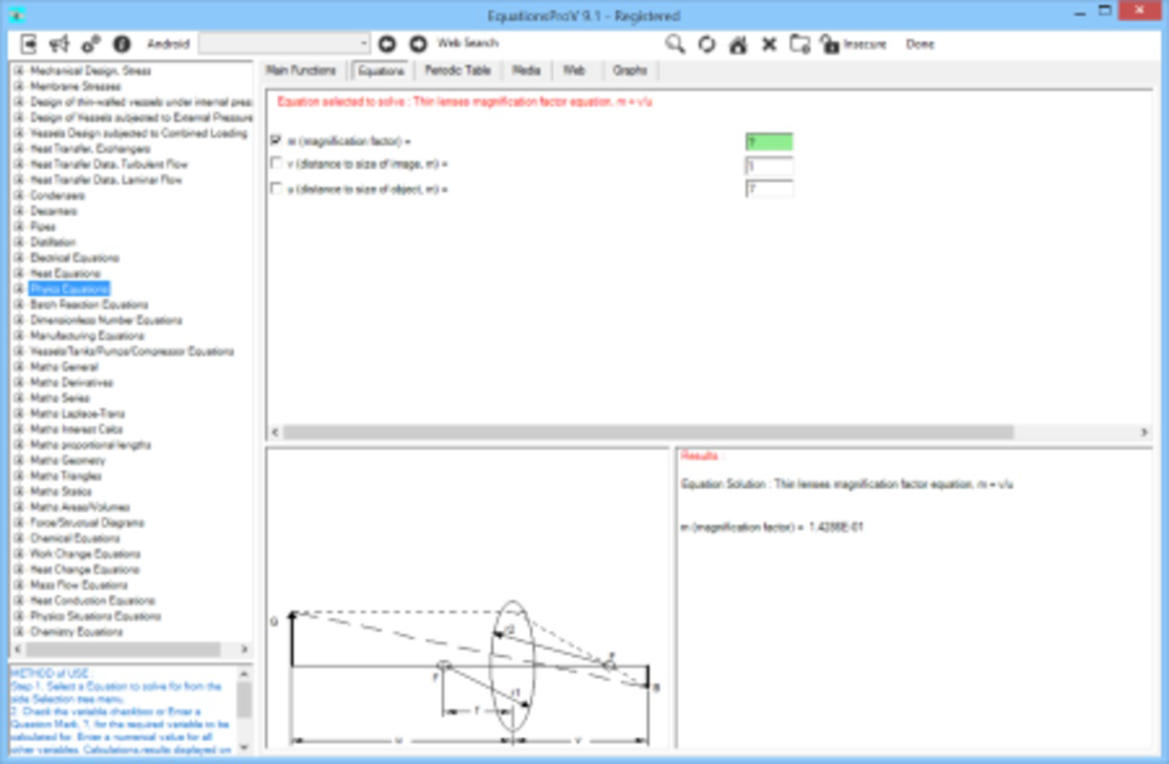Screen dimensions: 1169x764
Task: Select Maths Geometry in the tree
Action: tap(68, 460)
